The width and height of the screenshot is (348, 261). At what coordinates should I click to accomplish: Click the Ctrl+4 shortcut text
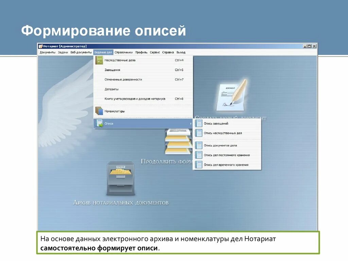click(x=179, y=60)
